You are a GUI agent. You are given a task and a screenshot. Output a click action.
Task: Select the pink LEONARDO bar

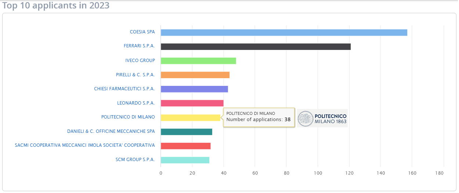192,103
